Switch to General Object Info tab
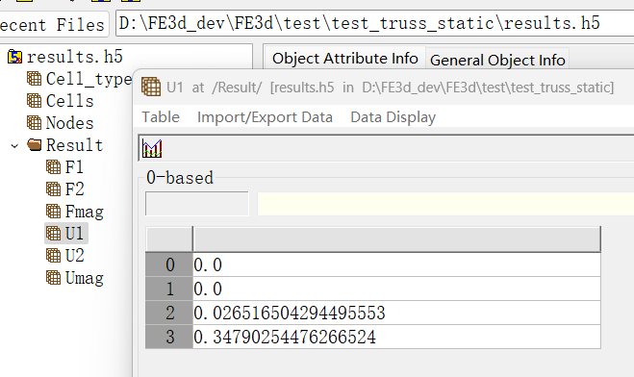Viewport: 634px width, 377px height. pos(497,60)
